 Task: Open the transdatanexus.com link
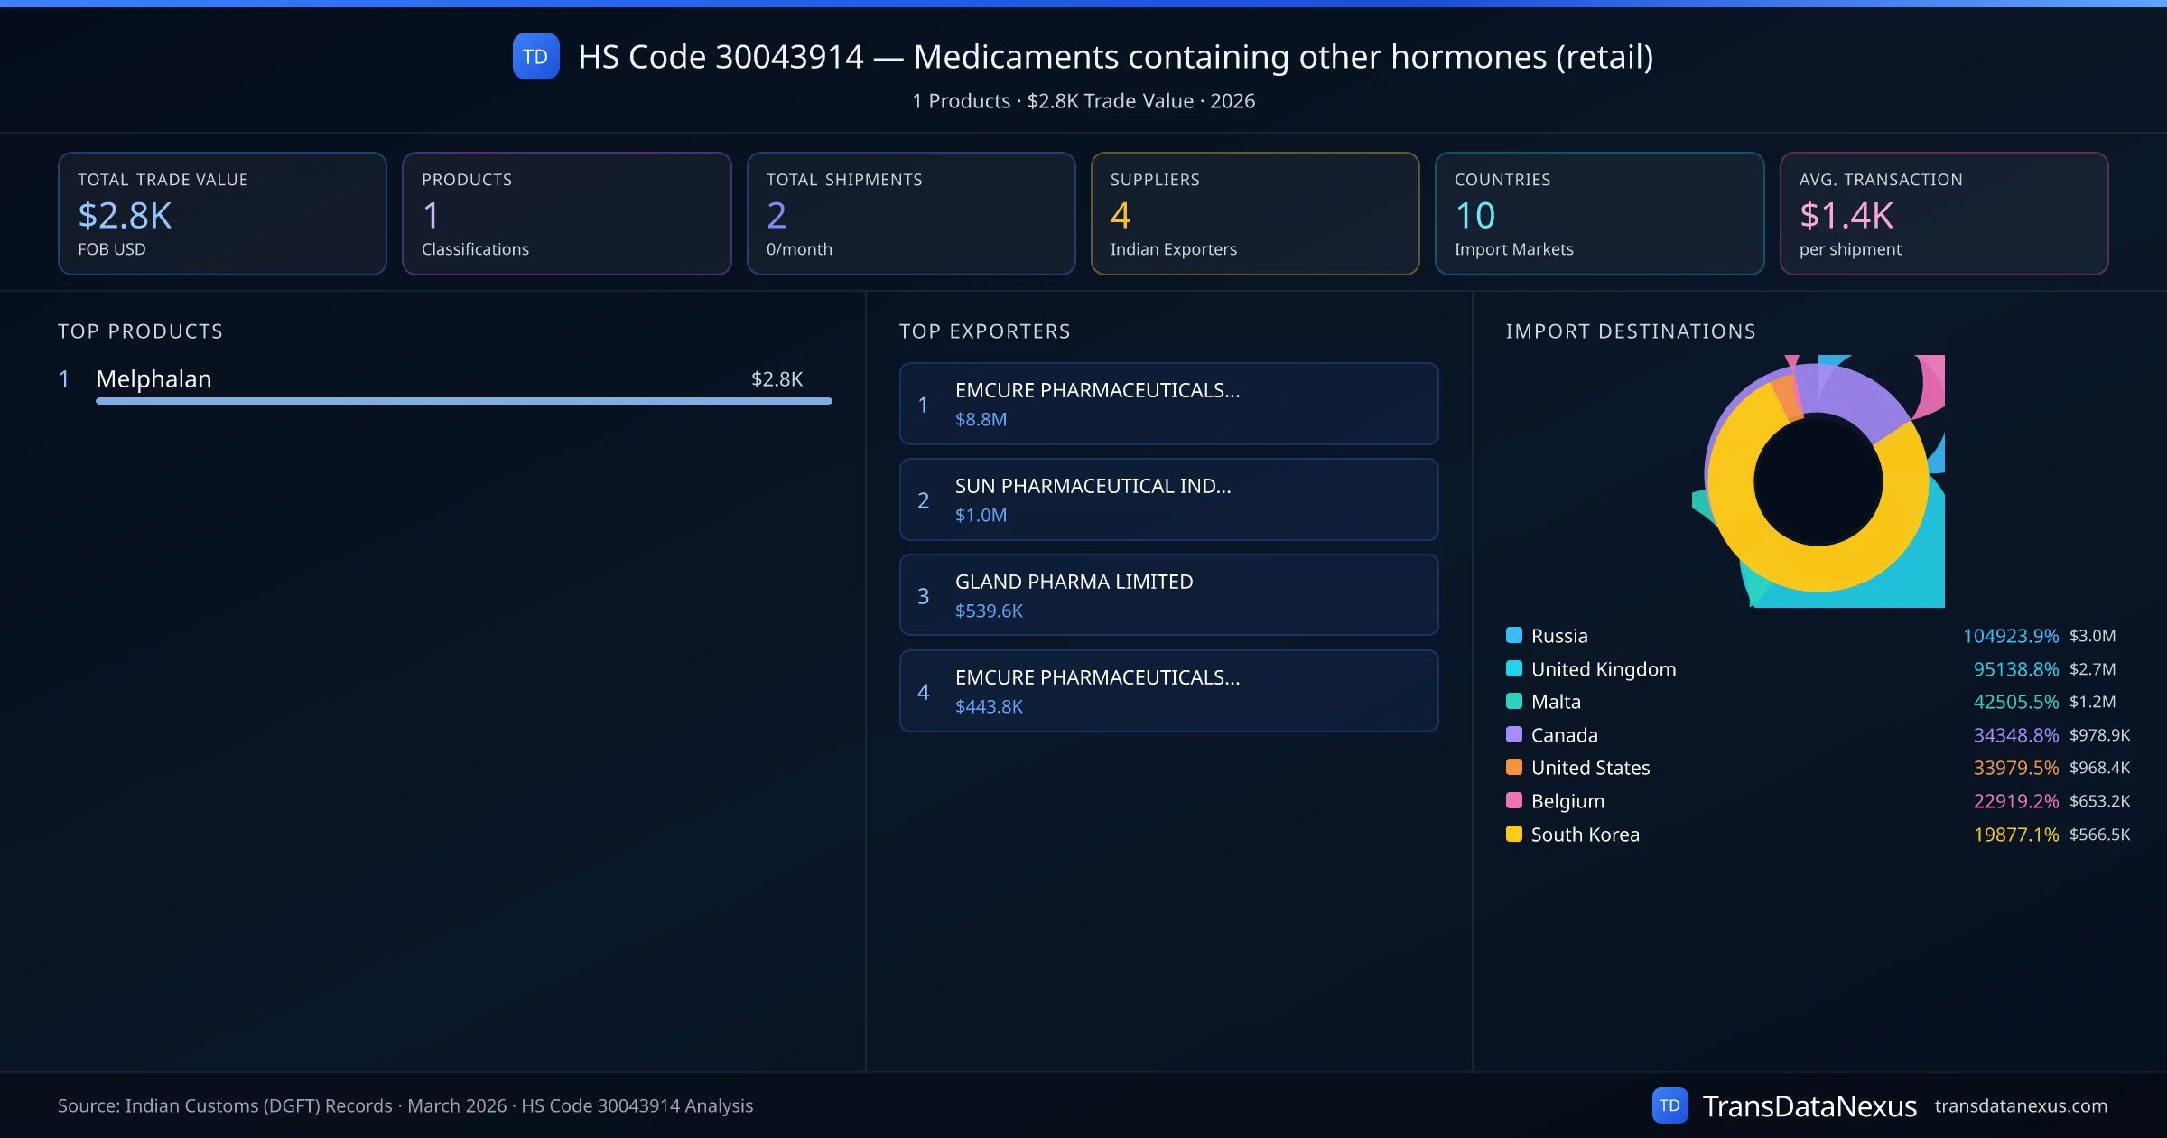click(2021, 1105)
